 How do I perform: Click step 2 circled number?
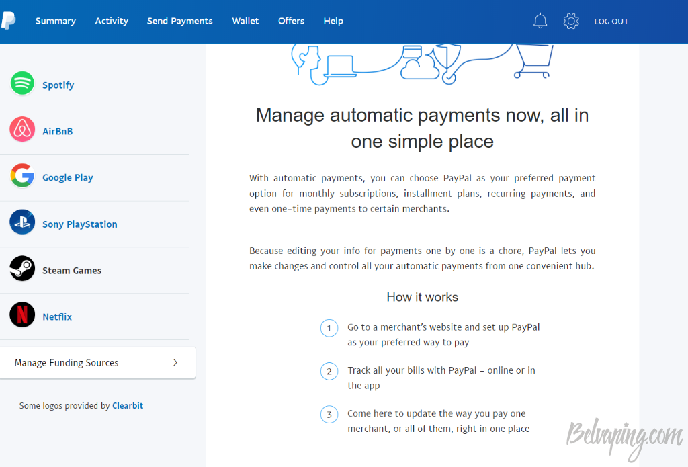pos(329,372)
